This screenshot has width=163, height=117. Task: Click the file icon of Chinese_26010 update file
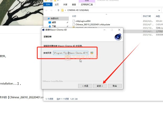point(73,24)
